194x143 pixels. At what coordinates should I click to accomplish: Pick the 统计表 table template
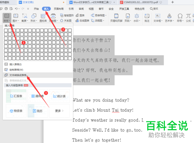click(x=59, y=96)
